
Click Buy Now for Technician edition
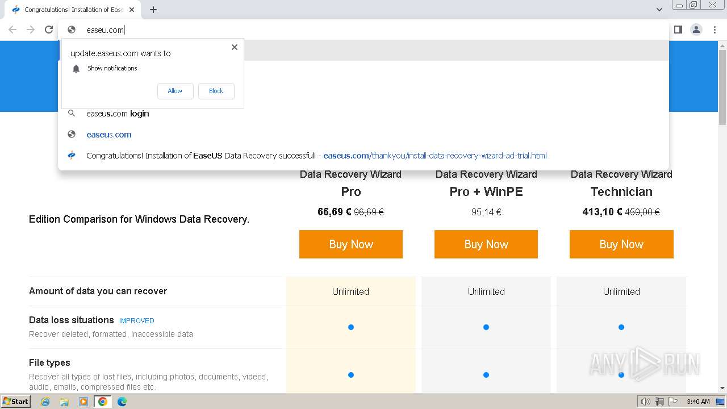[x=621, y=244]
